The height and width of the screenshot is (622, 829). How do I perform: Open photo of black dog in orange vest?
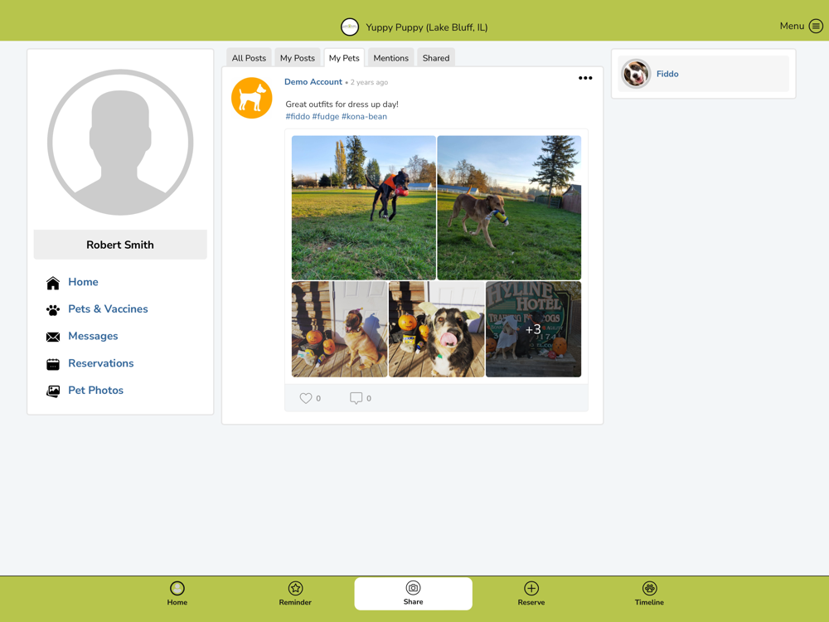point(364,208)
